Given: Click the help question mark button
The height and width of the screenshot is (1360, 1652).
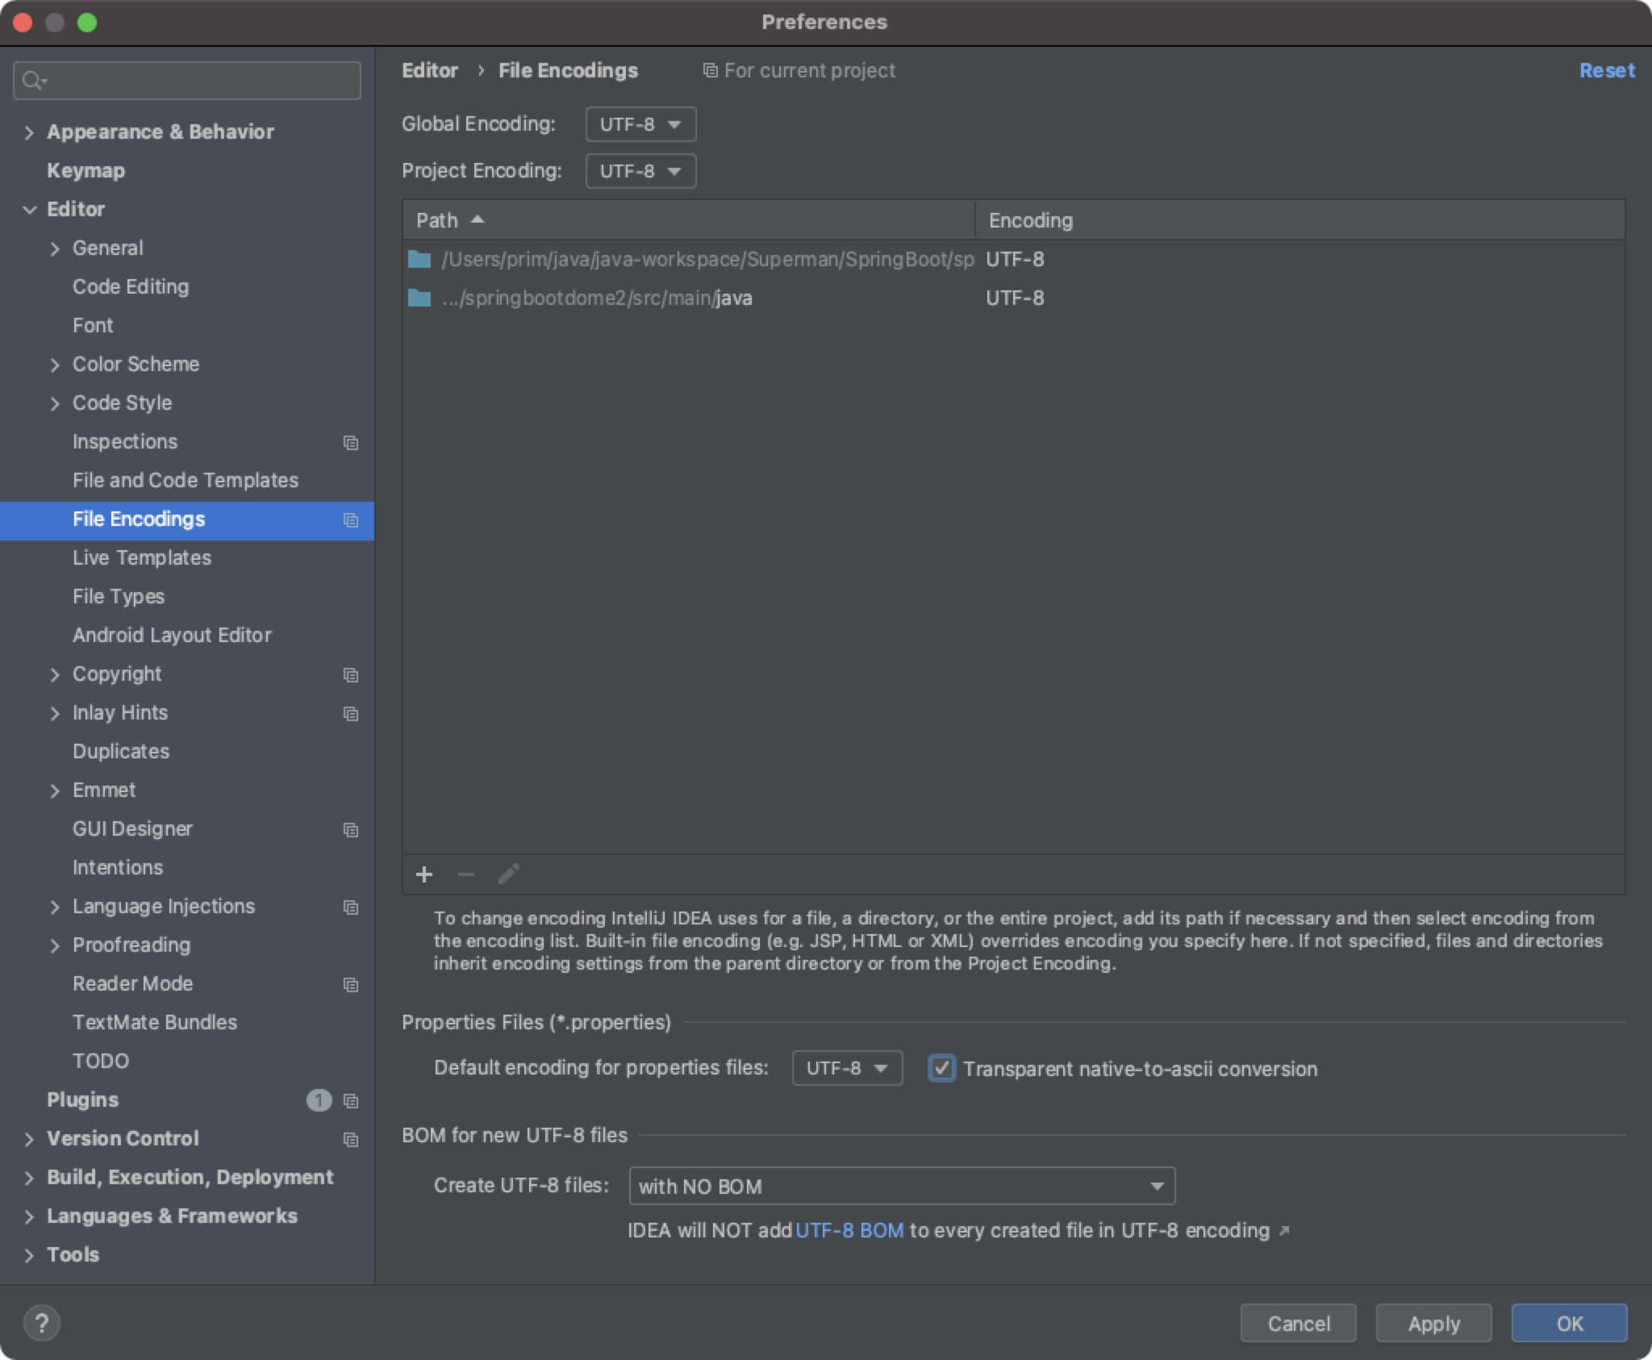Looking at the screenshot, I should tap(41, 1323).
